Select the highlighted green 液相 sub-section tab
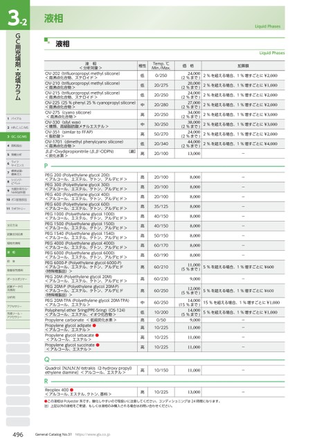315x446 pixels. 18,252
